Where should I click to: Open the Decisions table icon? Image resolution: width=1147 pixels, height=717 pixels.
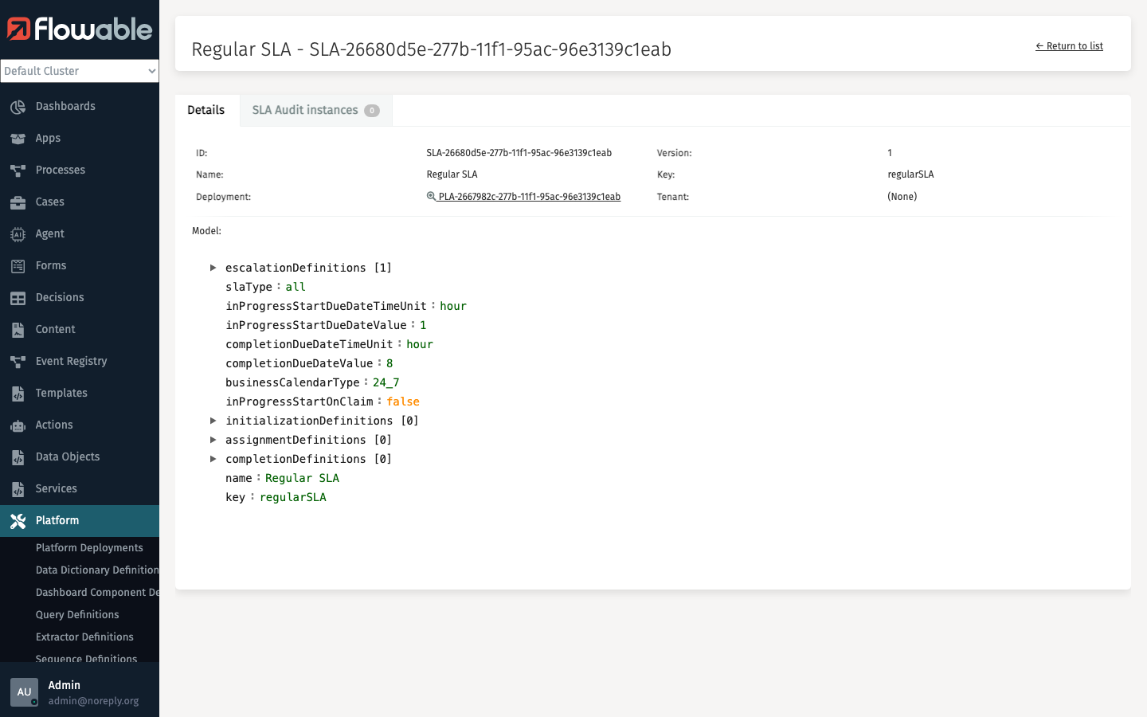(x=18, y=297)
